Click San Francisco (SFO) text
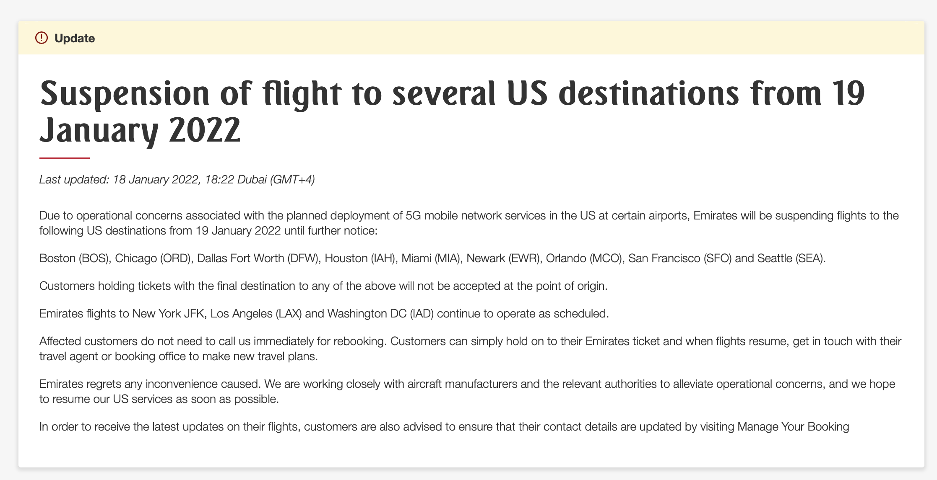 pos(680,258)
